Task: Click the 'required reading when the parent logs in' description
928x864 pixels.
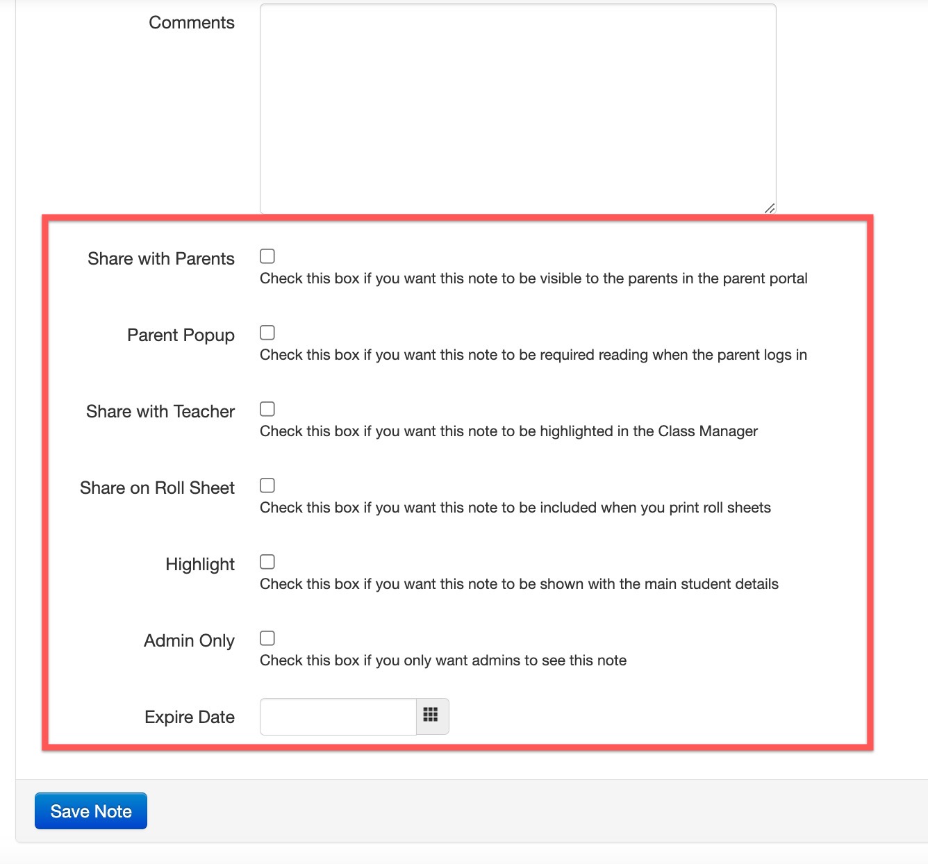Action: (533, 355)
